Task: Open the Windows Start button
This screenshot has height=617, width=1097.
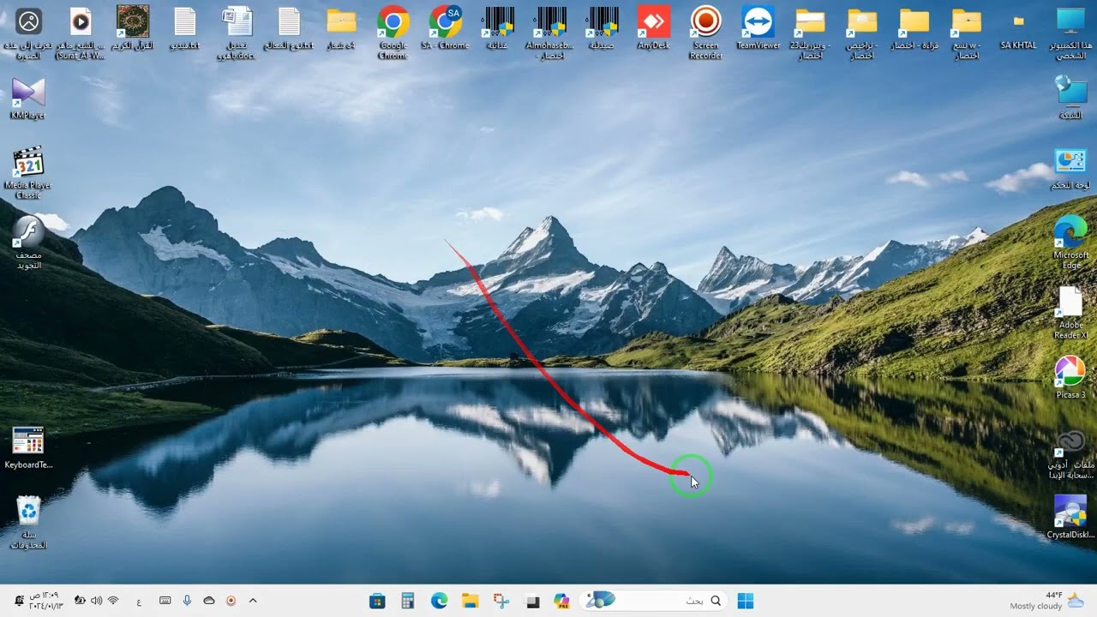Action: coord(746,601)
